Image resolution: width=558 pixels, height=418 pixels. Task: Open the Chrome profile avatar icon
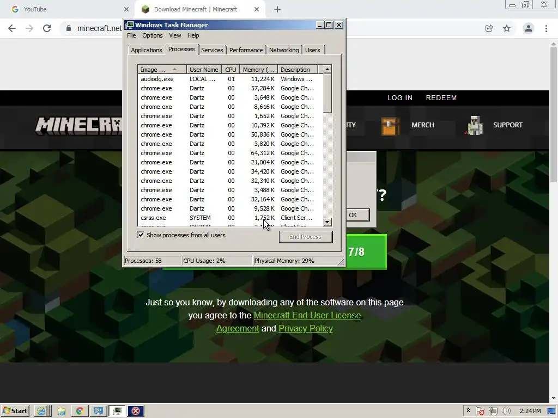coord(529,28)
